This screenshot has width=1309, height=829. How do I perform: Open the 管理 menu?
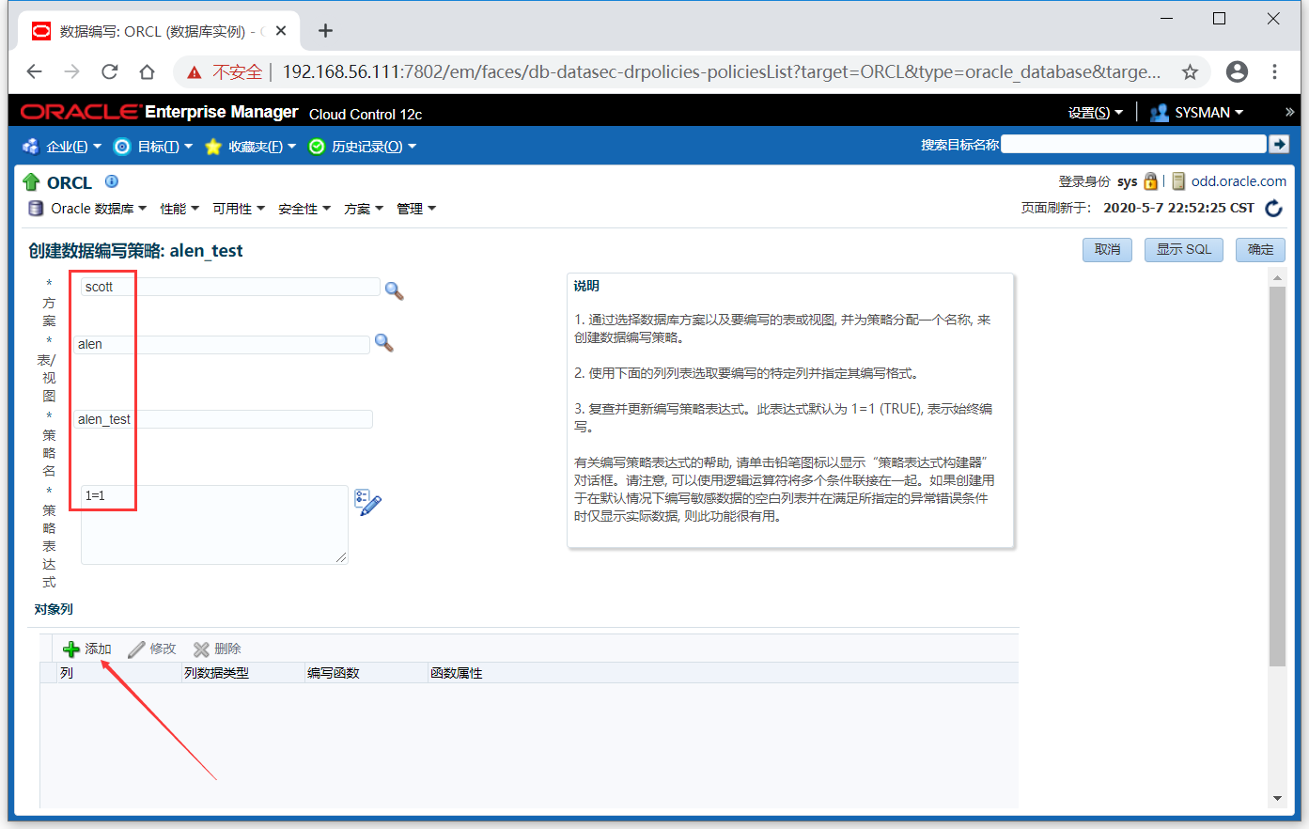pos(416,209)
